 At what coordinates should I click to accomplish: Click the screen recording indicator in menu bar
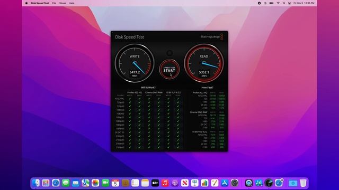coord(259,3)
